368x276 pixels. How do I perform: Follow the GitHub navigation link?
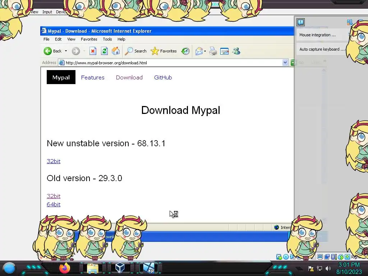163,78
